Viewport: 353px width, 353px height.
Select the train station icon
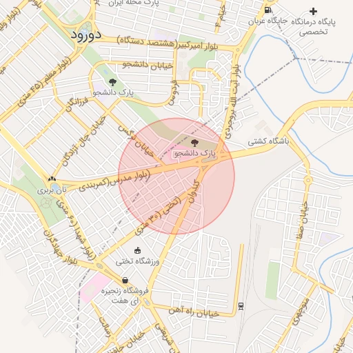[x=241, y=306]
